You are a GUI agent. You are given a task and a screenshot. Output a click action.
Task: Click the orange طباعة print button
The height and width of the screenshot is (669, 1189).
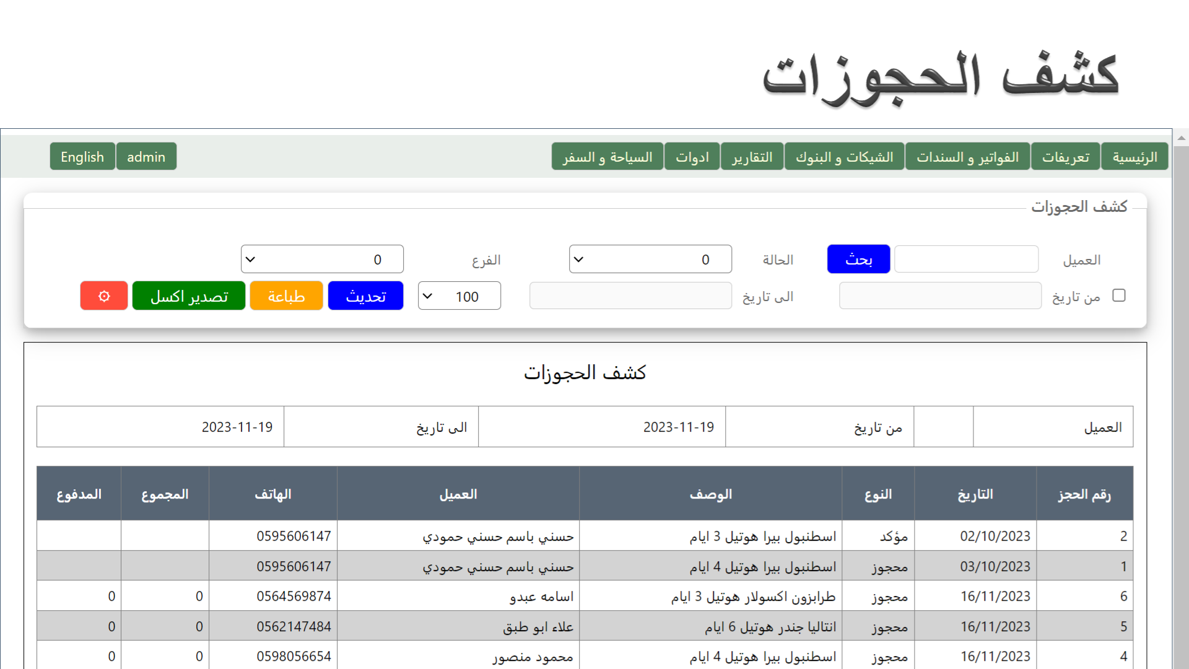click(286, 296)
